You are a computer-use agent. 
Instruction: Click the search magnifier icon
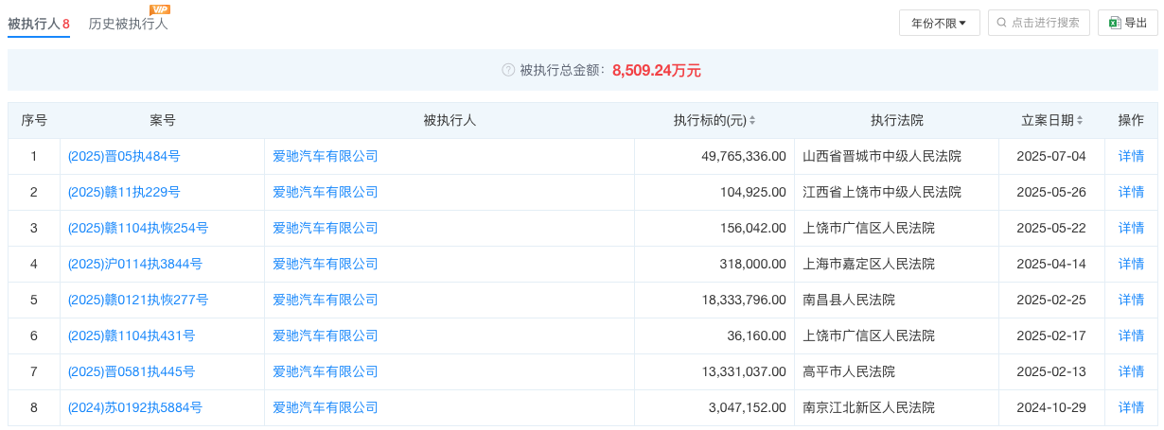point(1001,23)
